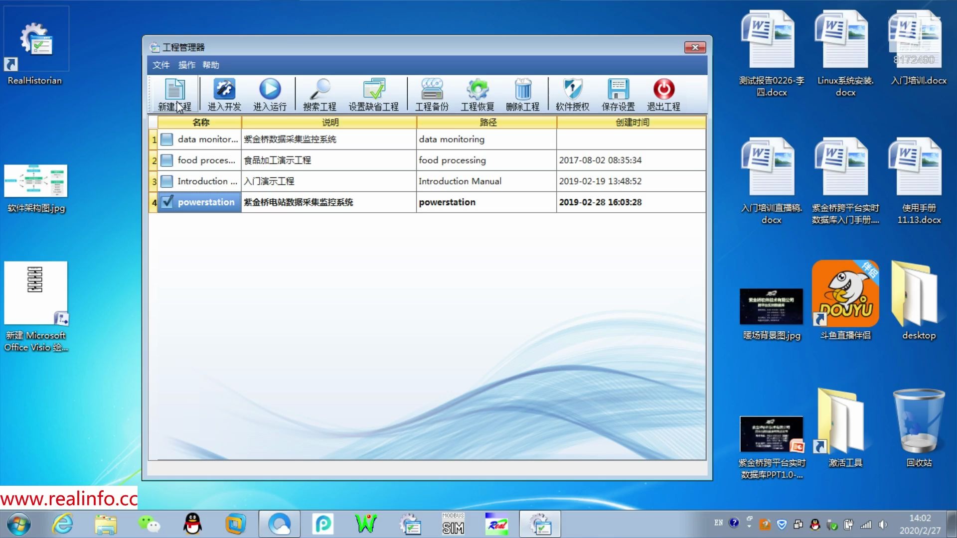Open 操作 (Operations) menu
Viewport: 957px width, 538px height.
(186, 64)
